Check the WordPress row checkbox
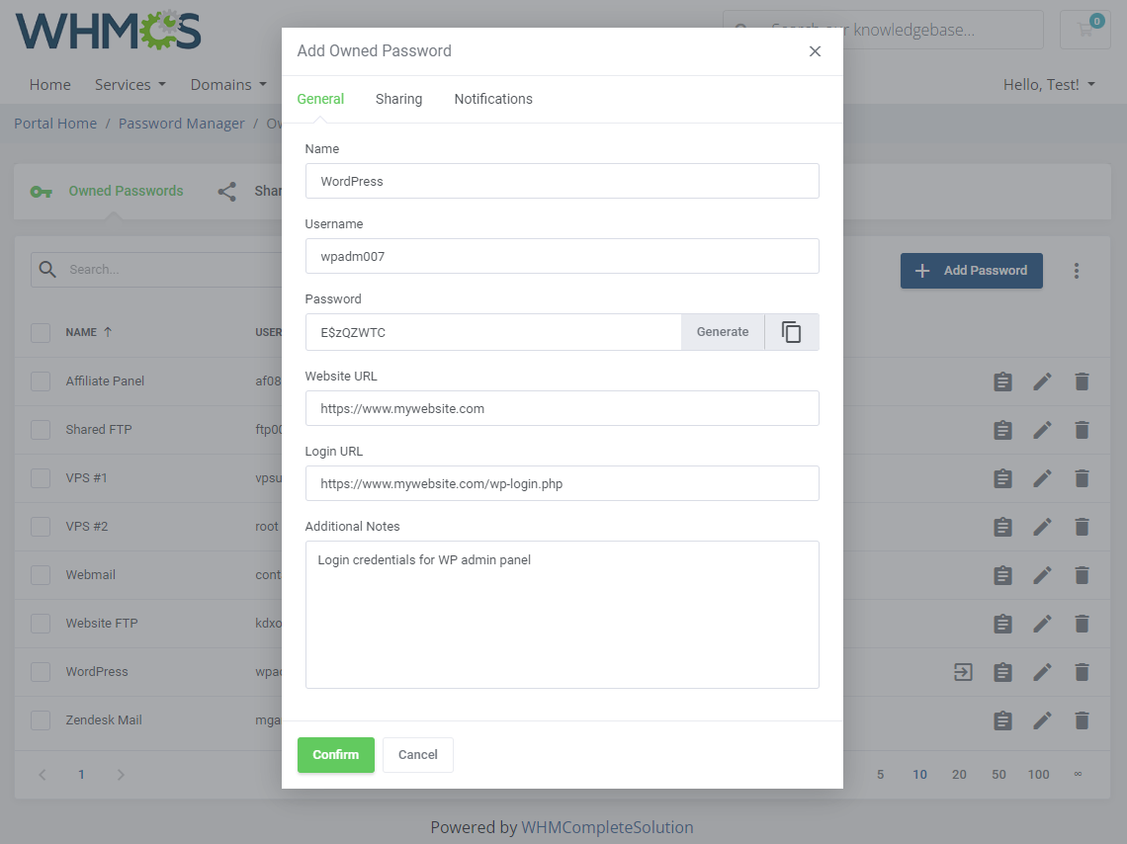 tap(41, 672)
